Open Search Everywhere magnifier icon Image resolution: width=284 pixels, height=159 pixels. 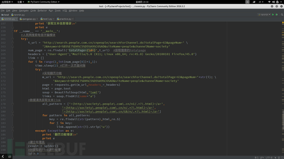click(x=282, y=15)
